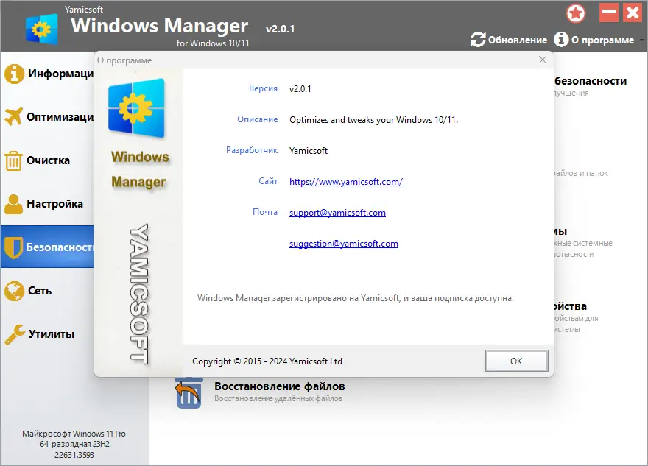Click the registration status message
The width and height of the screenshot is (648, 466).
356,298
